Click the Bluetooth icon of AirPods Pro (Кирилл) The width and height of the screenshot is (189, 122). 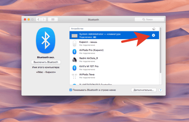pos(75,51)
